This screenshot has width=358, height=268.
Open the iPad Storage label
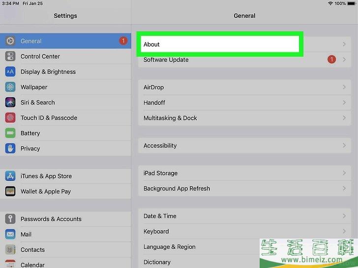[160, 173]
